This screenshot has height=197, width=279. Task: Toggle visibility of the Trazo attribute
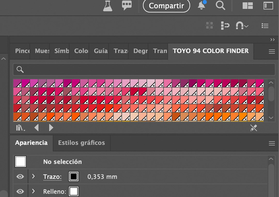[20, 177]
